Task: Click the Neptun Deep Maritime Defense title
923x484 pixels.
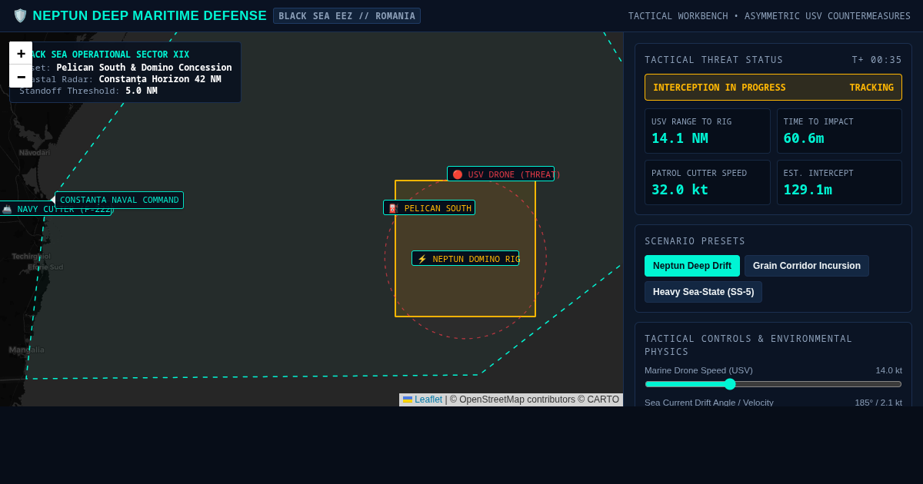Action: point(149,16)
